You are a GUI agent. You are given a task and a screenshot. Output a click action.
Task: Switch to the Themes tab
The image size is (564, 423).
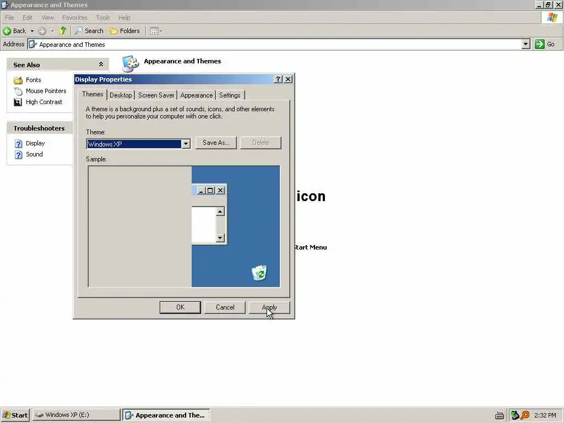(93, 94)
